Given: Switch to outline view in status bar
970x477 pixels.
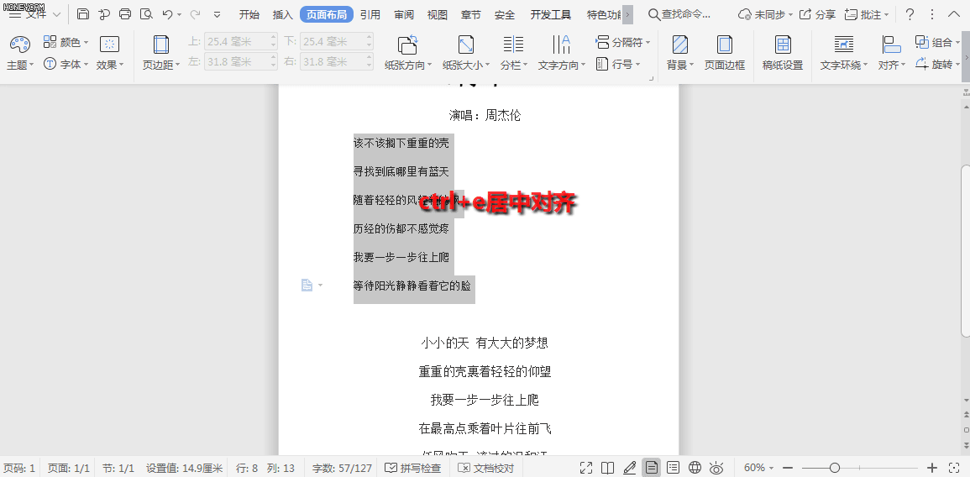Looking at the screenshot, I should pyautogui.click(x=673, y=468).
